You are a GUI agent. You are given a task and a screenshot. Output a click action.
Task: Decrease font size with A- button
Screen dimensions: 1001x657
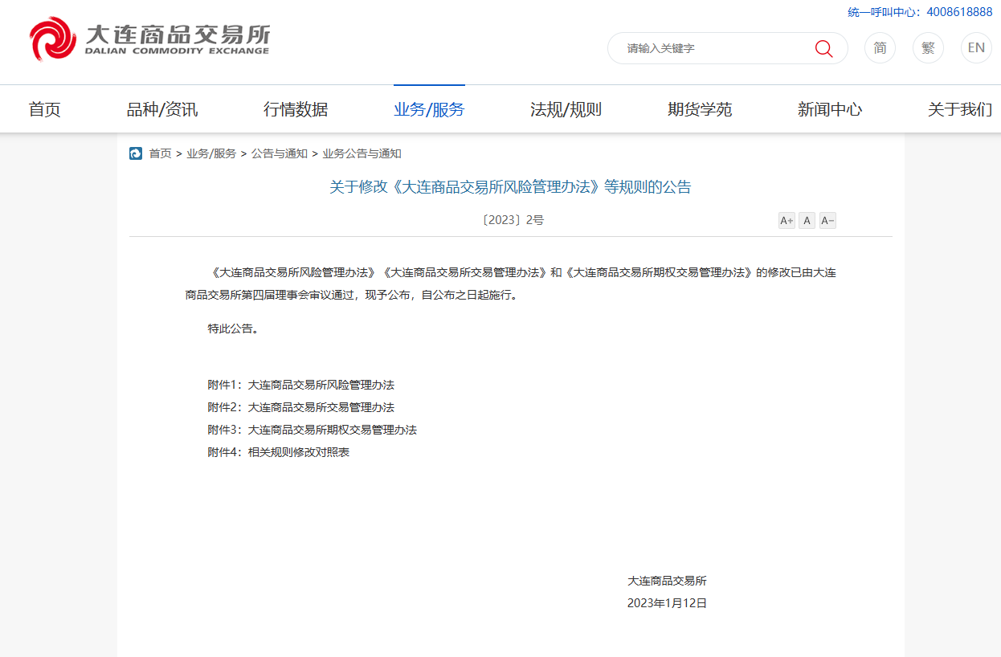(827, 221)
